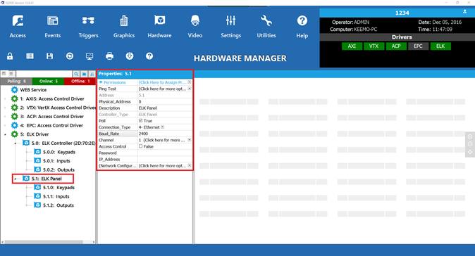
Task: Click the horizontal scrollbar under the tree
Action: tap(44, 242)
